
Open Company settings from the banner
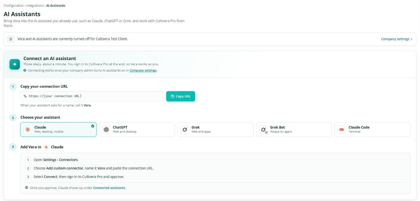(397, 39)
